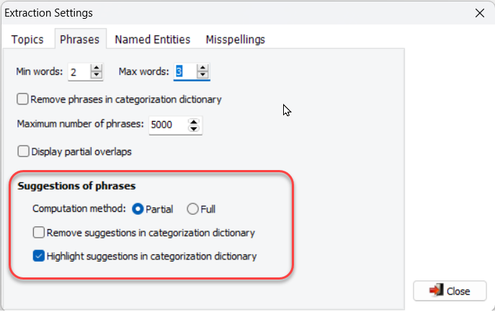Uncheck Highlight suggestions in categorization dictionary
This screenshot has width=495, height=312.
(38, 256)
